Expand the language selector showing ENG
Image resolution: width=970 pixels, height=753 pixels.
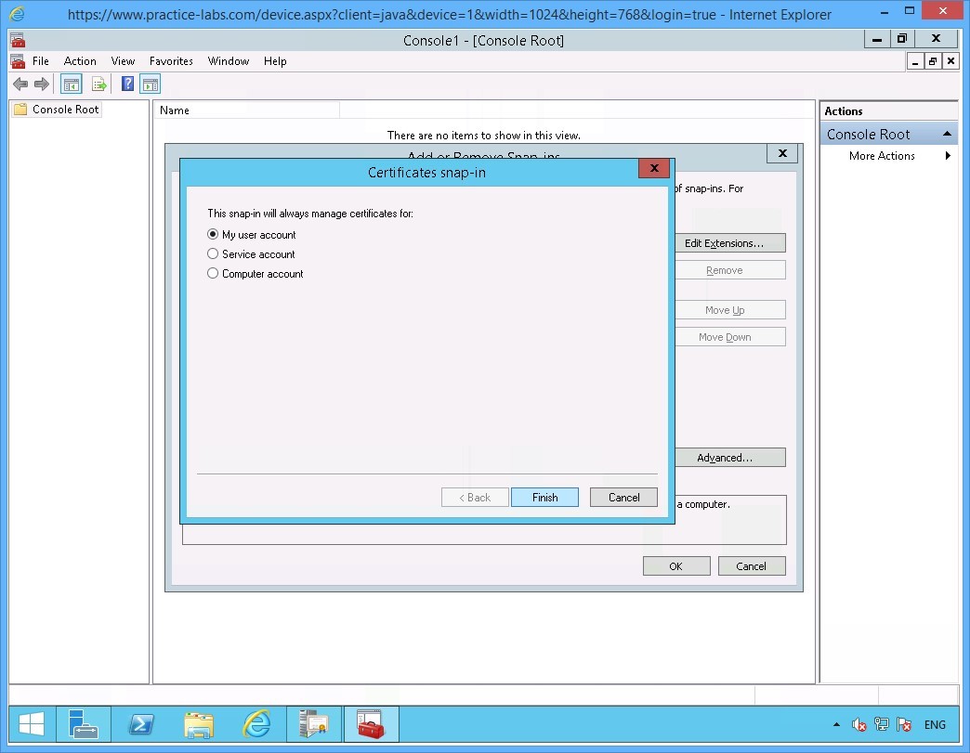pos(935,724)
